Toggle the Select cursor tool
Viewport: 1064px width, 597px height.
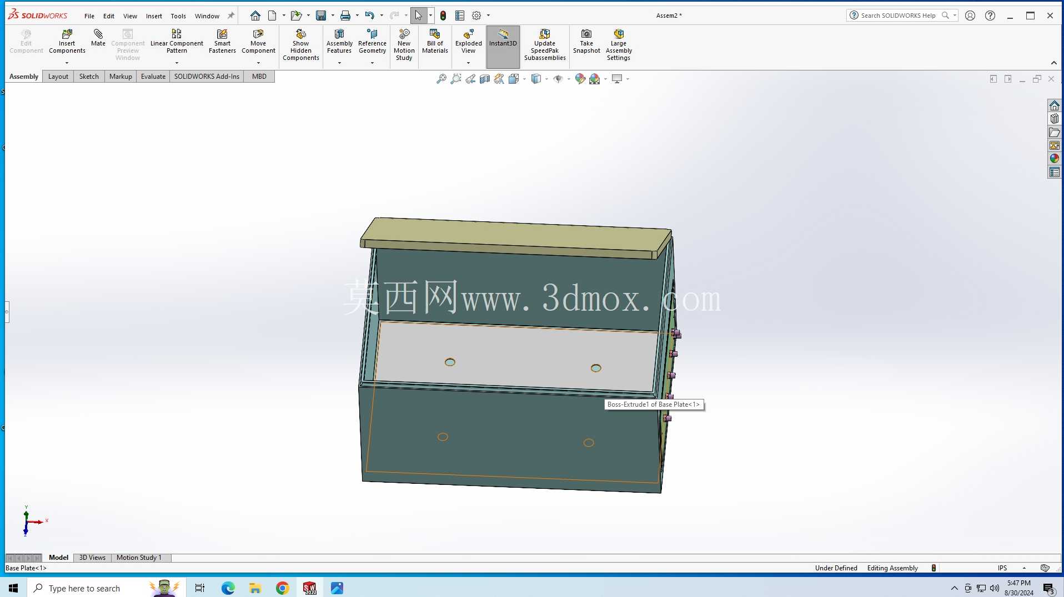pyautogui.click(x=419, y=16)
